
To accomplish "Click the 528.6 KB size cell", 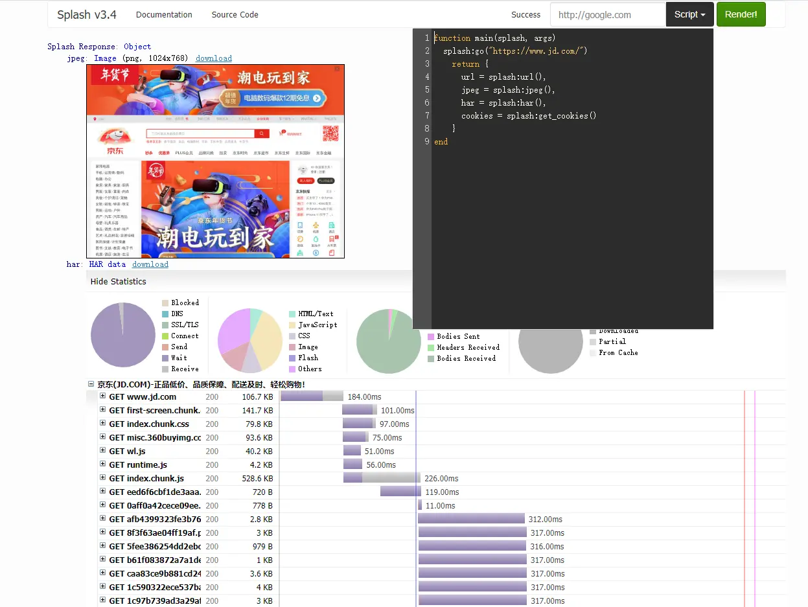I will (257, 478).
